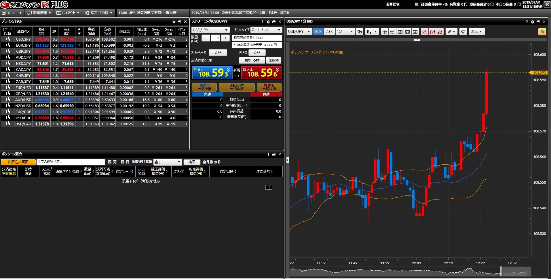
Task: Click the crosshair target icon on chart
Action: (542, 32)
